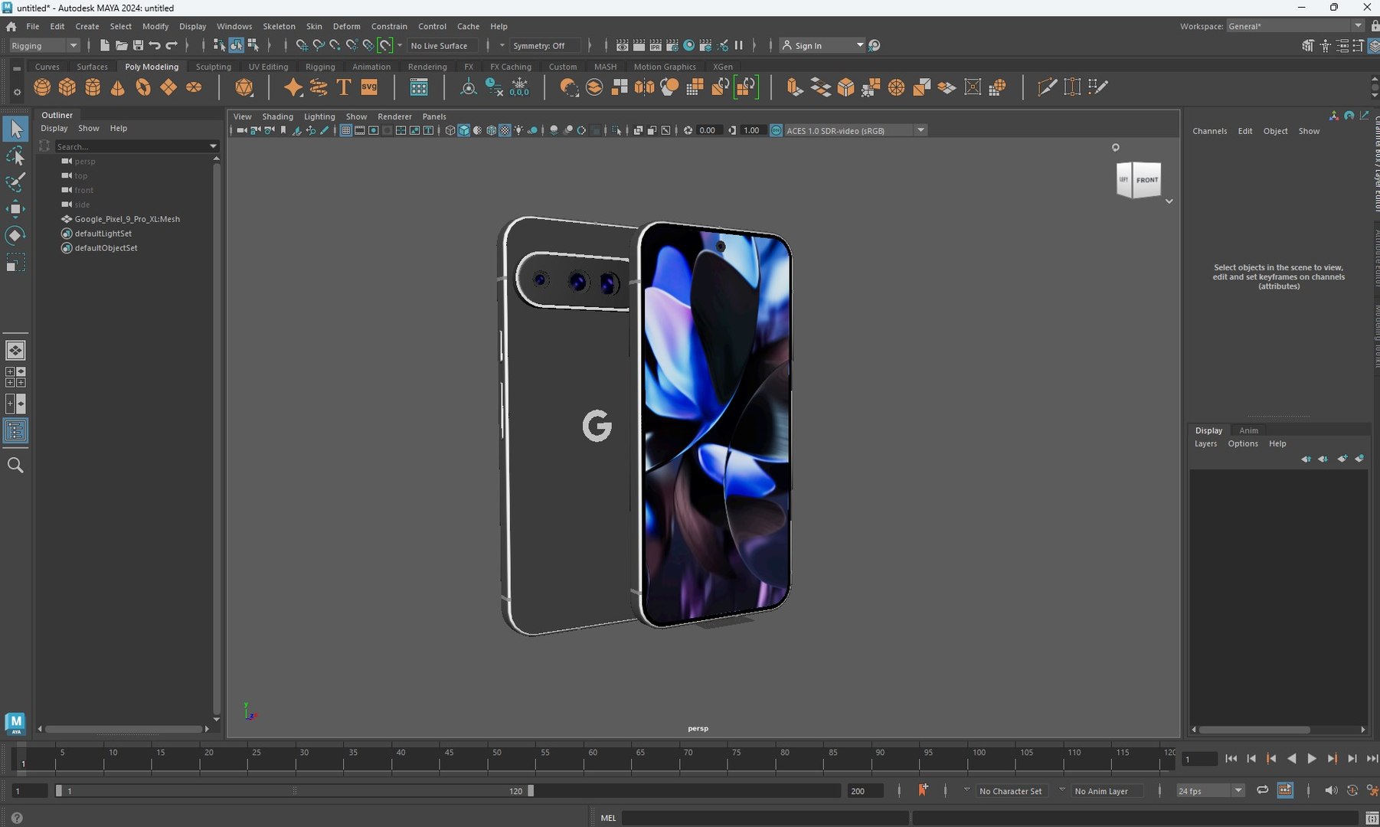Click the new scene page icon
This screenshot has width=1380, height=827.
click(105, 46)
